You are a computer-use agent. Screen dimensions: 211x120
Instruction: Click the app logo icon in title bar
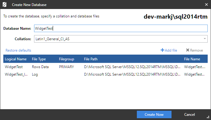5,5
